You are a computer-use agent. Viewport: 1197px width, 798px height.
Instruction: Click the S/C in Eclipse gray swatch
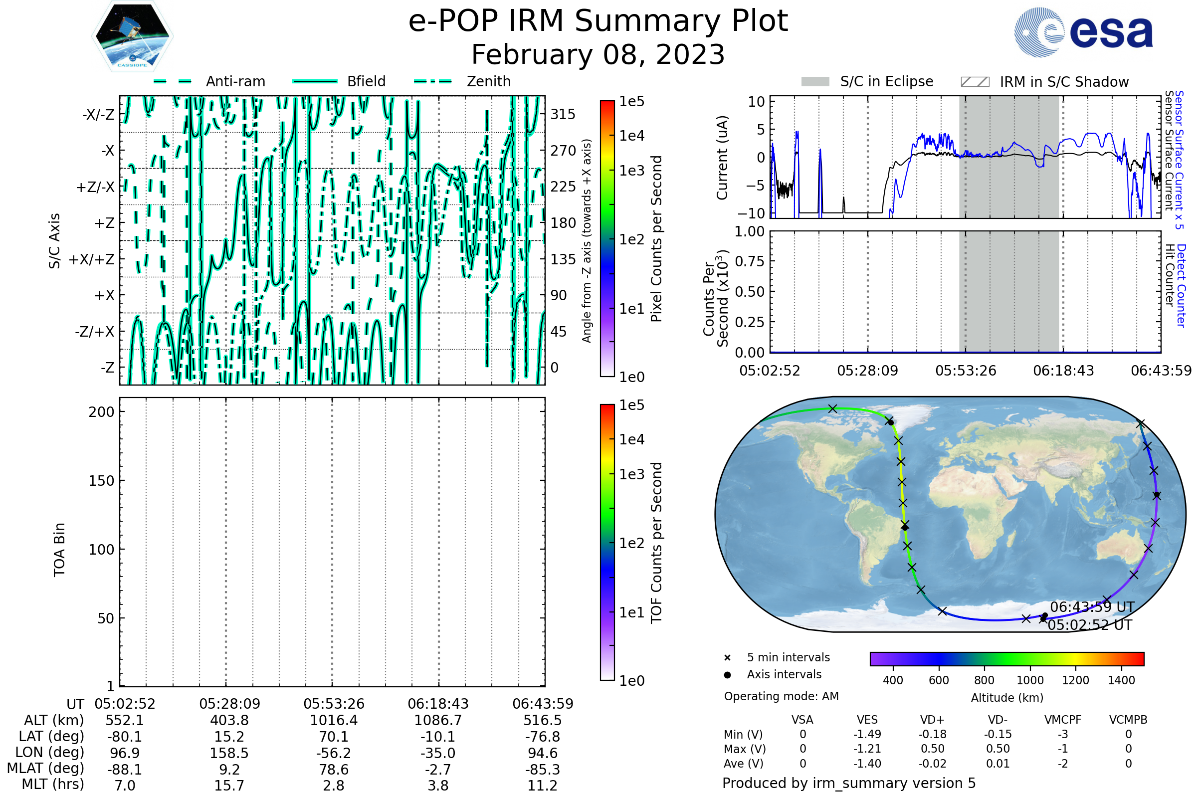815,82
